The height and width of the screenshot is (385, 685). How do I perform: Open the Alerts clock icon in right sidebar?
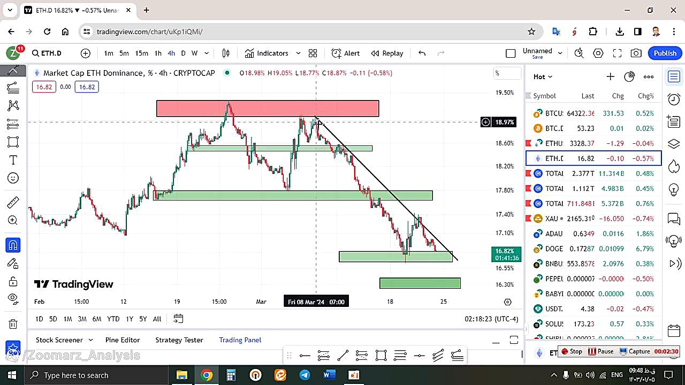[674, 99]
